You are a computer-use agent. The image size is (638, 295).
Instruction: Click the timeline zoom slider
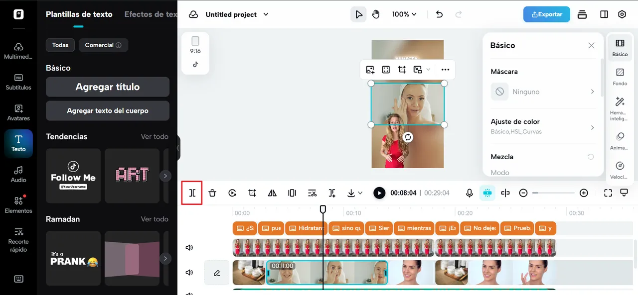click(553, 193)
